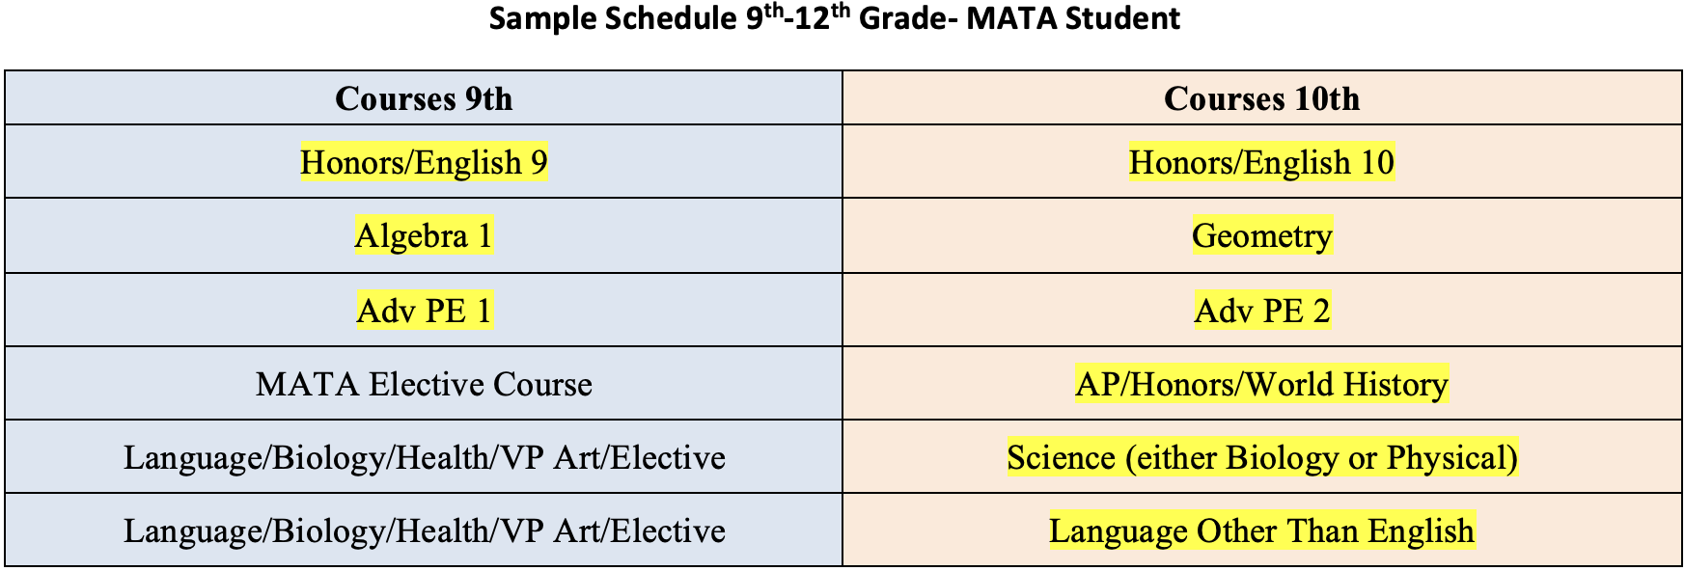Image resolution: width=1685 pixels, height=571 pixels.
Task: Click the Adv PE 2 cell
Action: coord(1261,311)
